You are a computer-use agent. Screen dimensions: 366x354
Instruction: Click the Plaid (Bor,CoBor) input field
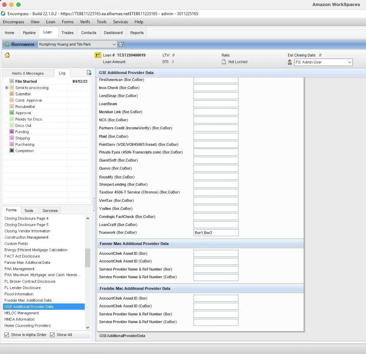coord(216,136)
